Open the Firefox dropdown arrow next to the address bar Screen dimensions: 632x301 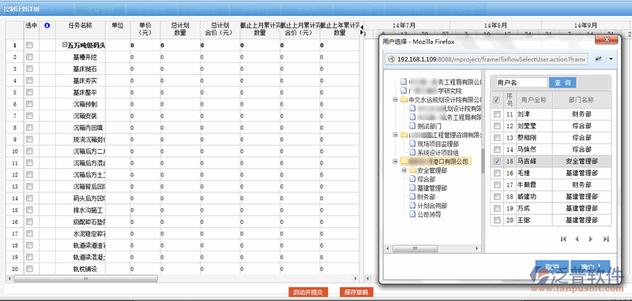[611, 59]
